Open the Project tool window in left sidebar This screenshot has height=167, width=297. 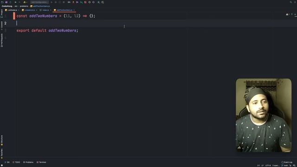(2, 13)
